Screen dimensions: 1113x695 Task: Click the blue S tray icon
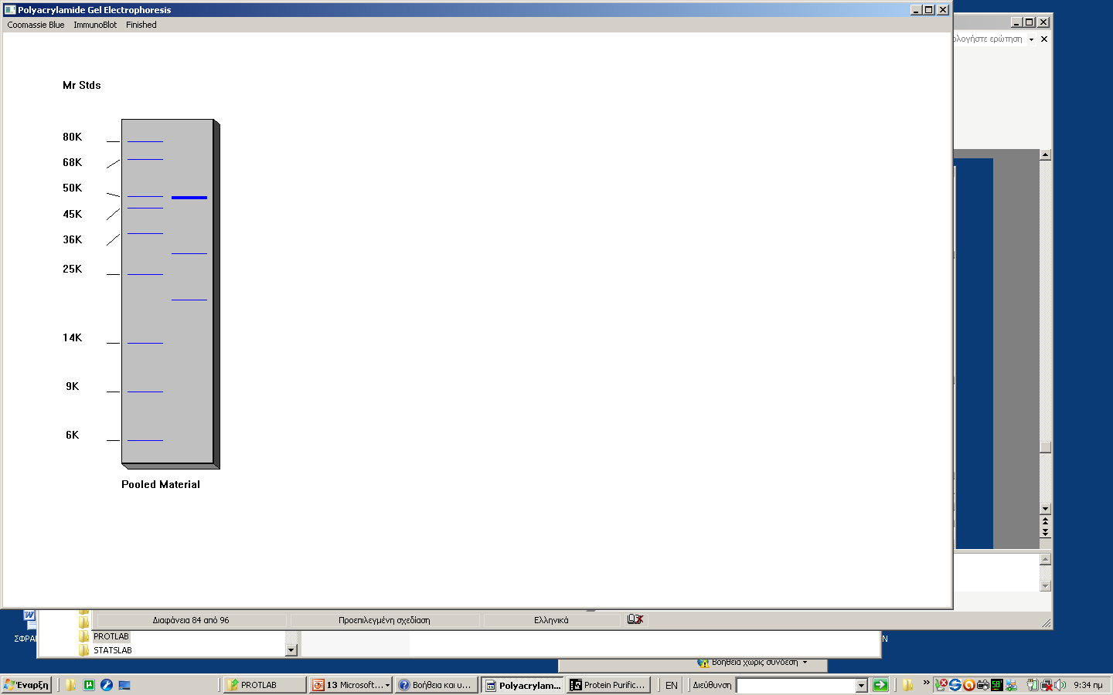tap(955, 685)
